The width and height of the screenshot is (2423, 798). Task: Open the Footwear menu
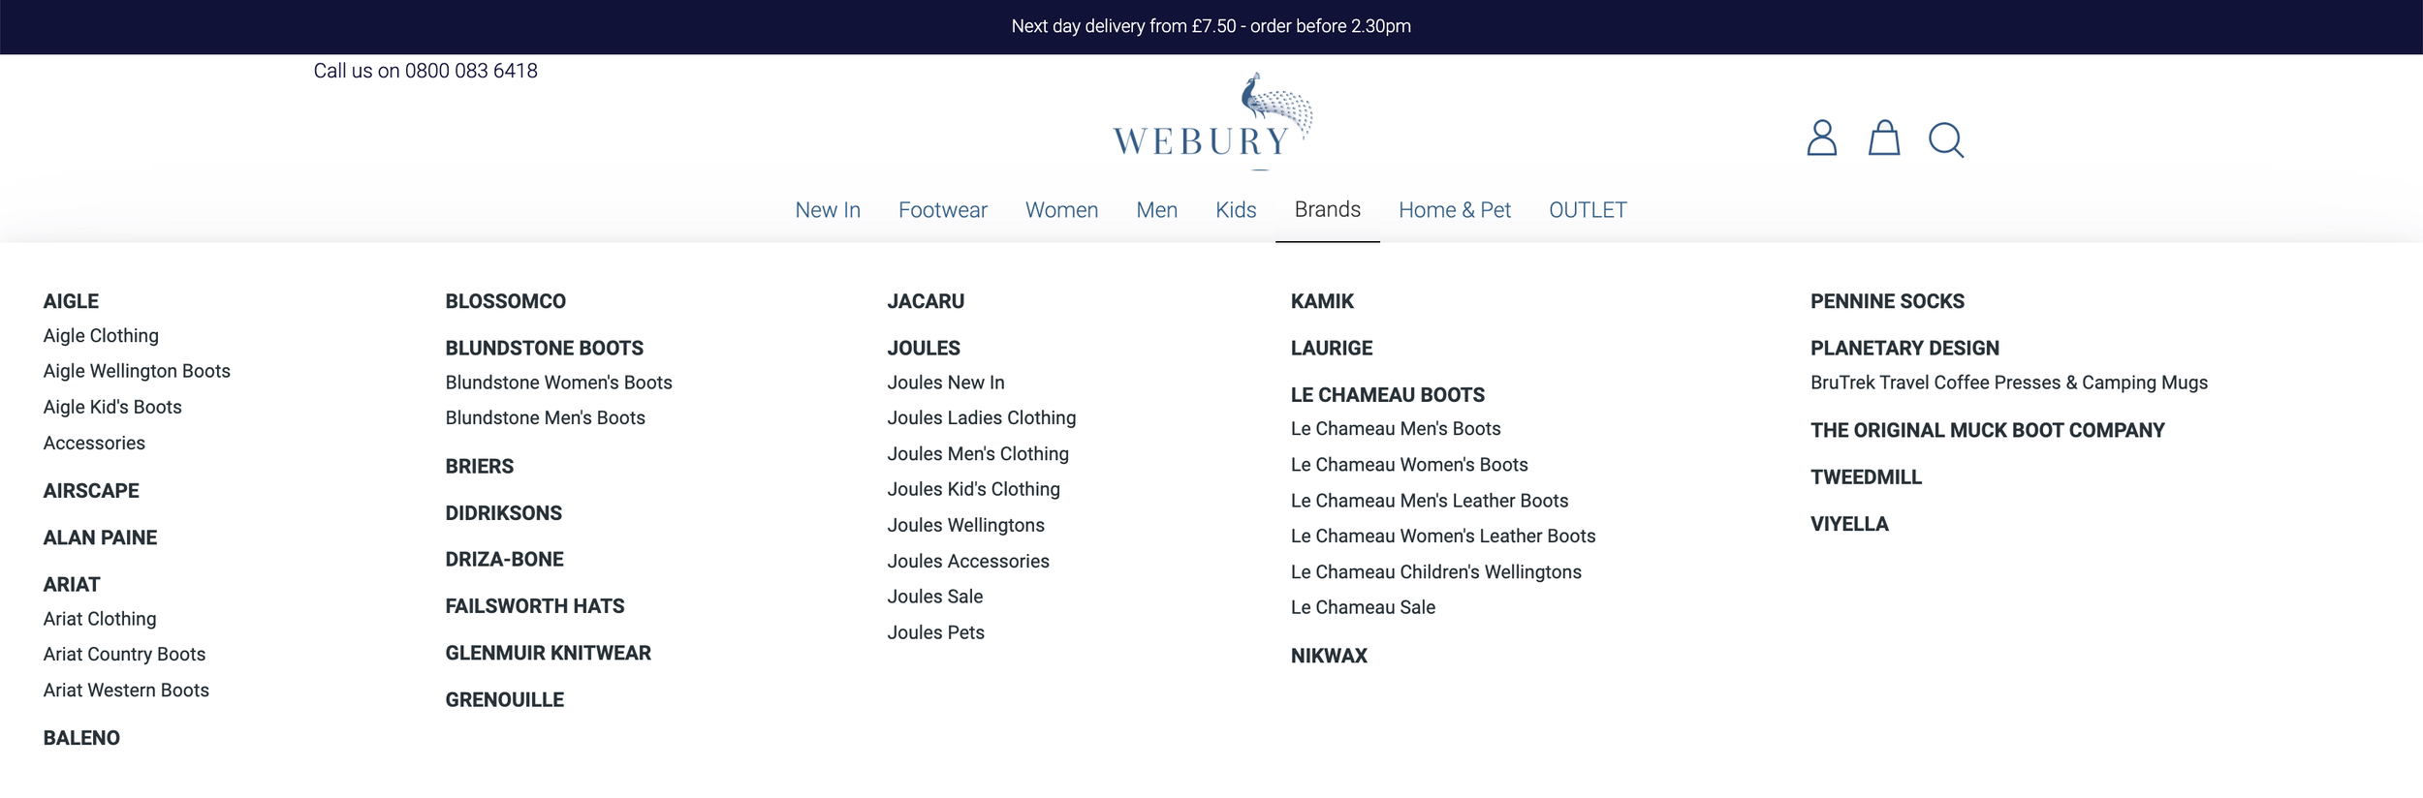coord(942,210)
